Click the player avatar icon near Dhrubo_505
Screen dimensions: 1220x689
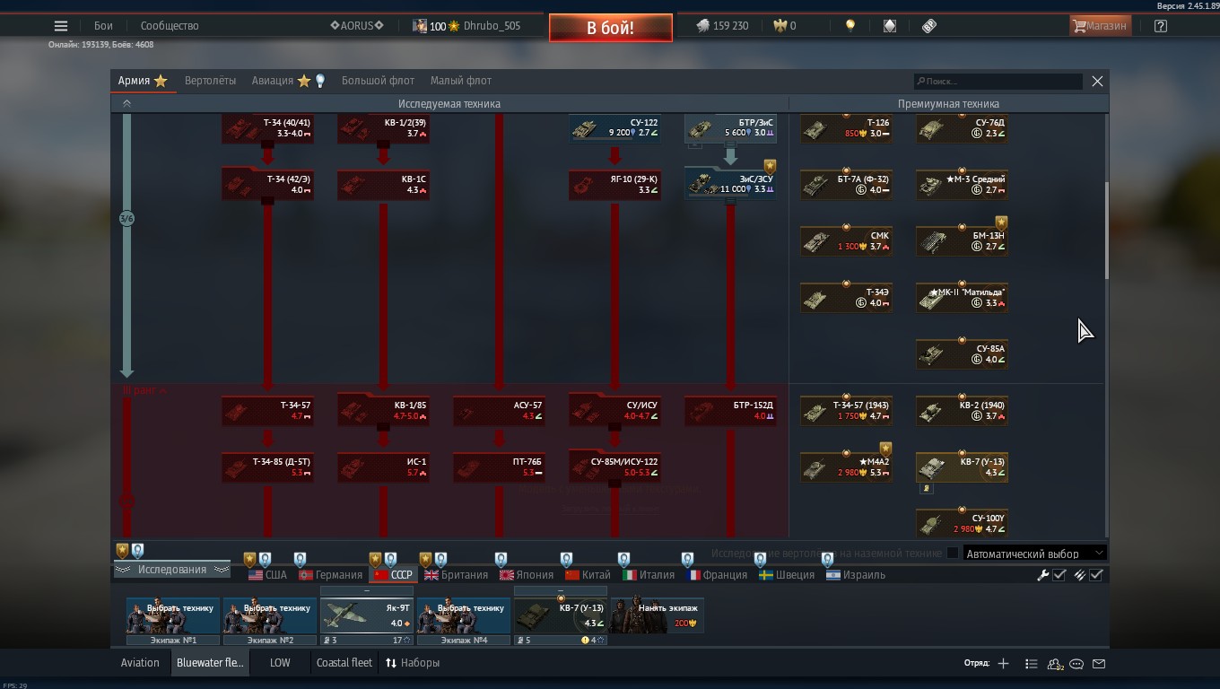(419, 26)
